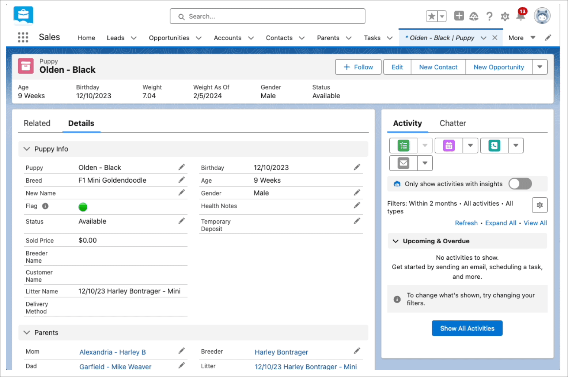
Task: Click the new event calendar icon
Action: (449, 145)
